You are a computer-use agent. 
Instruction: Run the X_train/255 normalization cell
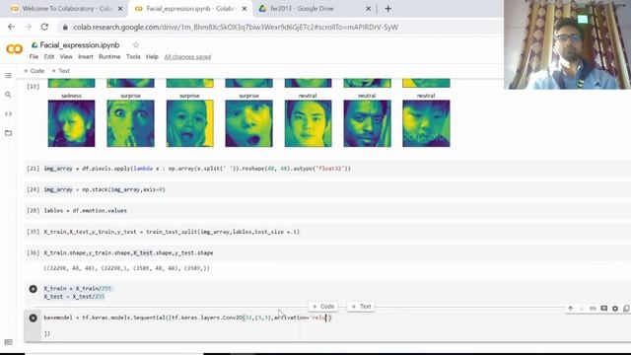coord(33,289)
